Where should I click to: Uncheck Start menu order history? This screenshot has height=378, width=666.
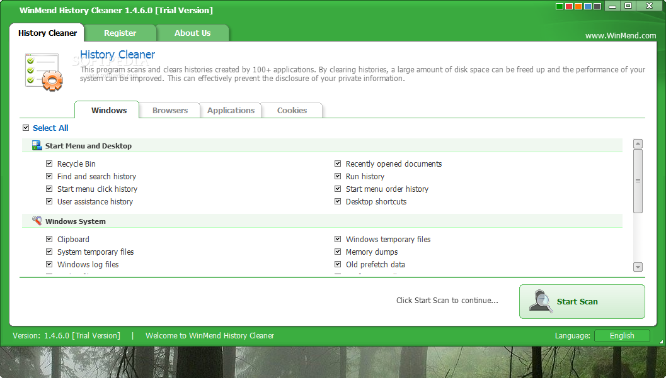coord(338,189)
